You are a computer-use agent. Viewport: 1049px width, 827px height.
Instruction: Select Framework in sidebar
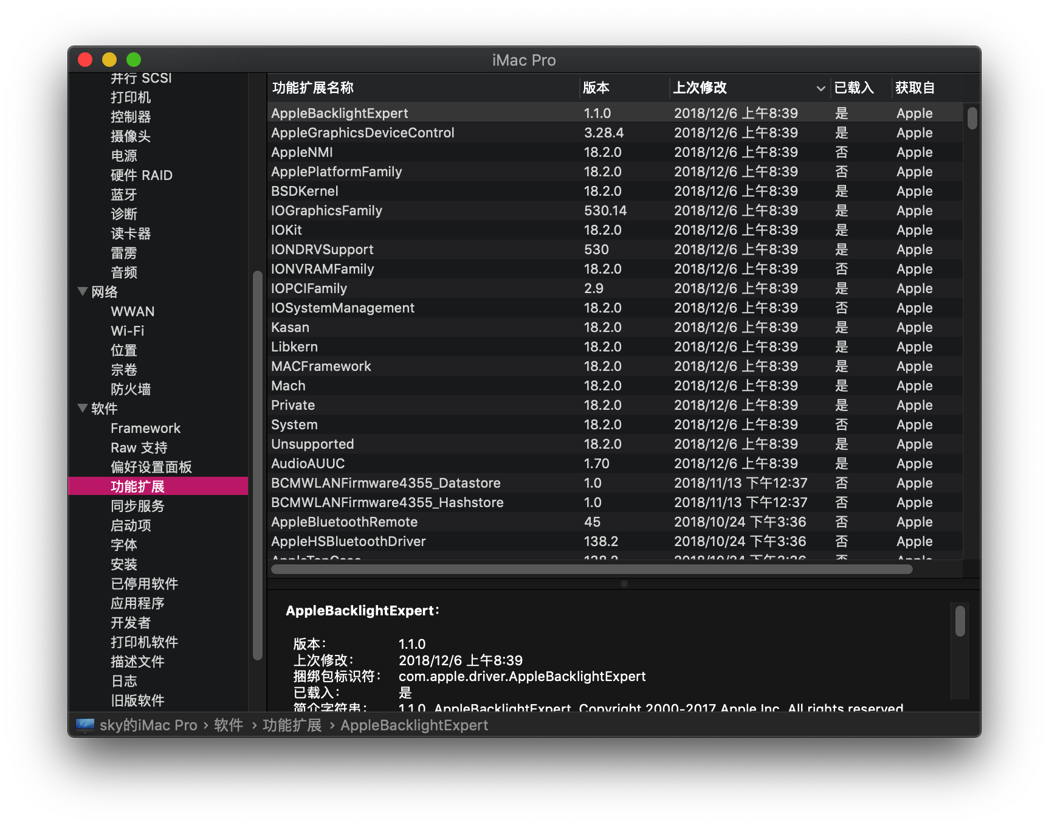[x=146, y=428]
